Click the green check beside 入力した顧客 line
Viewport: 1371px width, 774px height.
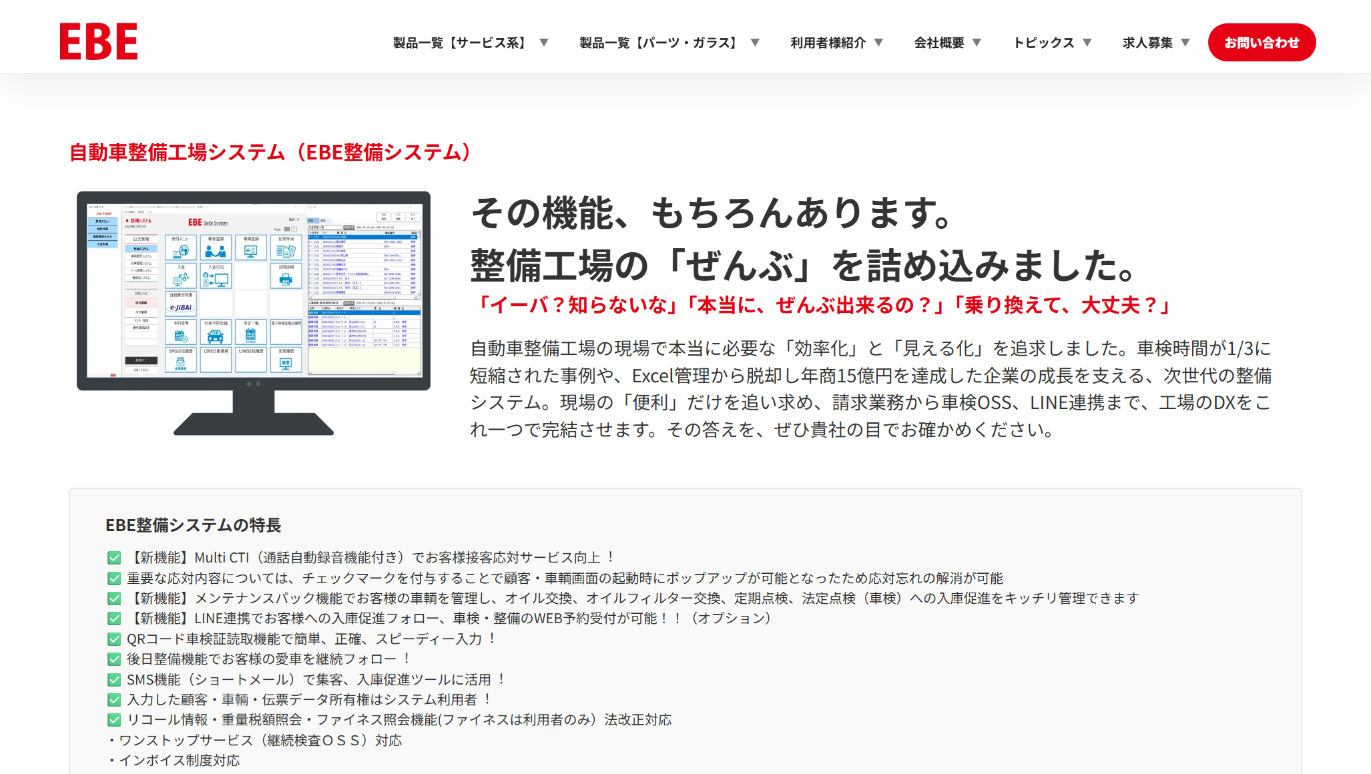pyautogui.click(x=114, y=700)
